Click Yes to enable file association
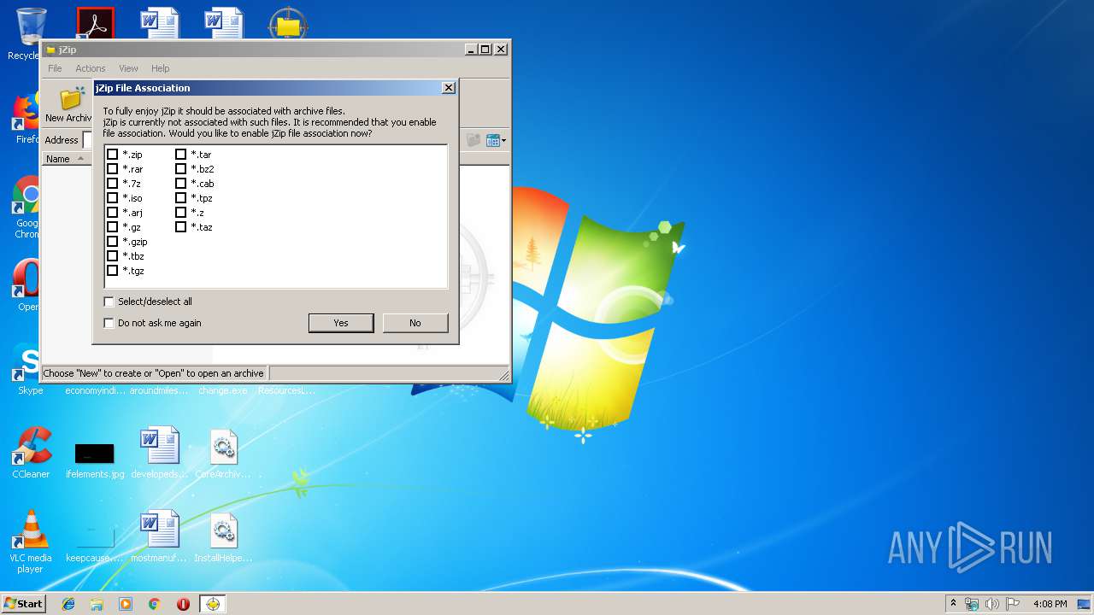 (341, 323)
